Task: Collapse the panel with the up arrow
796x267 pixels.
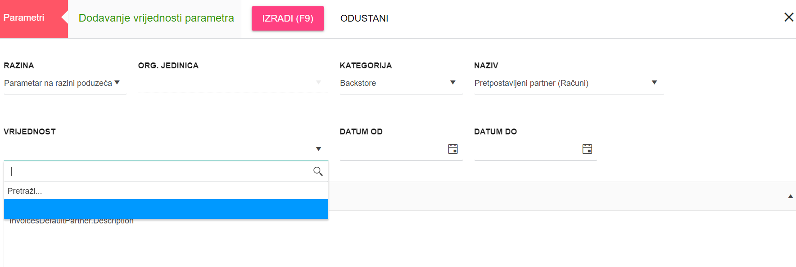Action: click(x=790, y=196)
